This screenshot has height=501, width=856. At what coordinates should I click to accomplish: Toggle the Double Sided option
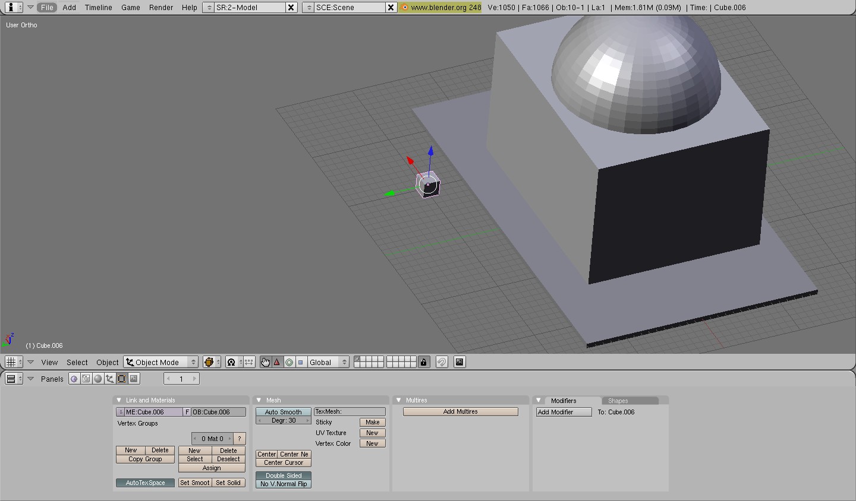tap(284, 475)
